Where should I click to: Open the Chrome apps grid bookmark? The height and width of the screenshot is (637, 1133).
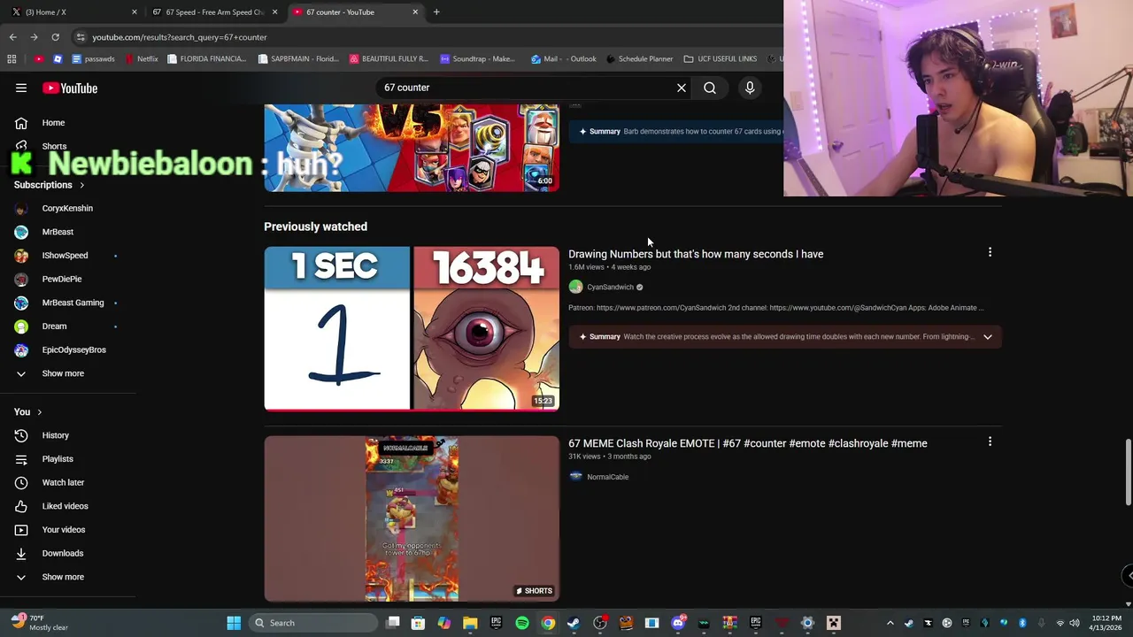click(12, 59)
